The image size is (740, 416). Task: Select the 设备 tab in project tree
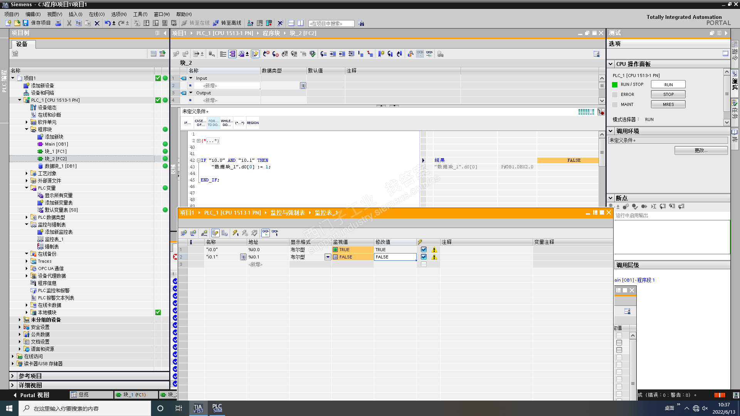(x=22, y=44)
